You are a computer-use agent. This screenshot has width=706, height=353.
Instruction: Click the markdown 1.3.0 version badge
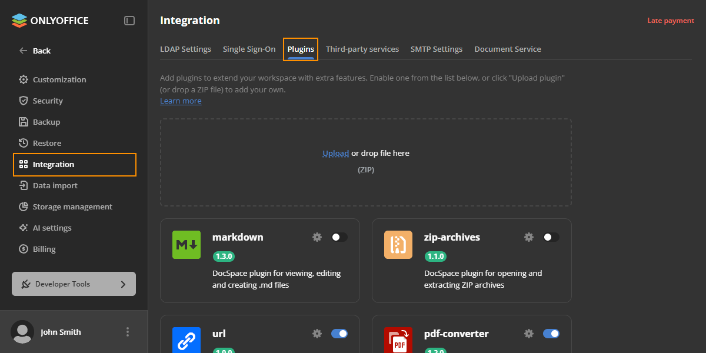tap(224, 257)
